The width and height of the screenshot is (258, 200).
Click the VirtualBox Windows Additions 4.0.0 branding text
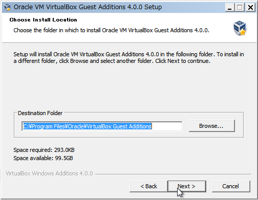click(49, 173)
